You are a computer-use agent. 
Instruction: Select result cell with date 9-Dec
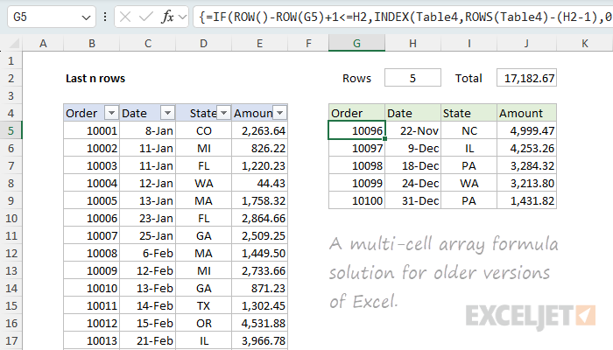pyautogui.click(x=412, y=149)
